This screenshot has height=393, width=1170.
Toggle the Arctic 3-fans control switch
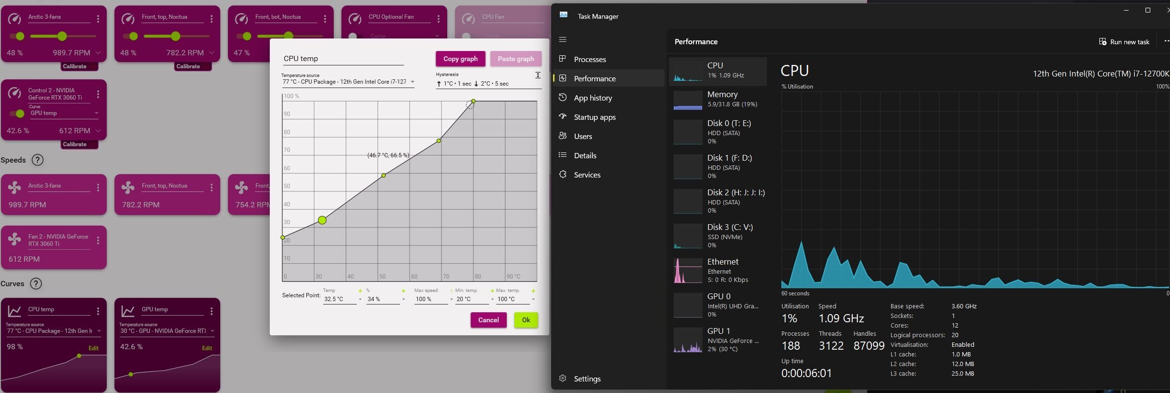[x=17, y=36]
